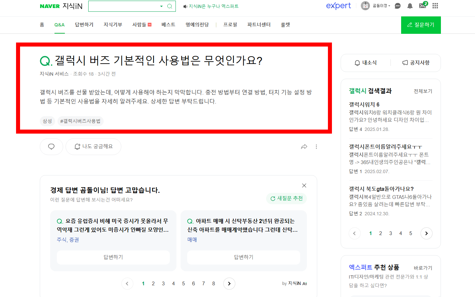Expand the 곰돌이정 account dropdown
The height and width of the screenshot is (297, 475).
(381, 6)
